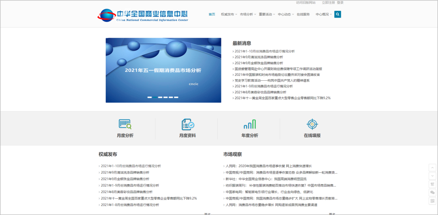Select the first carousel slide indicator

click(x=150, y=97)
